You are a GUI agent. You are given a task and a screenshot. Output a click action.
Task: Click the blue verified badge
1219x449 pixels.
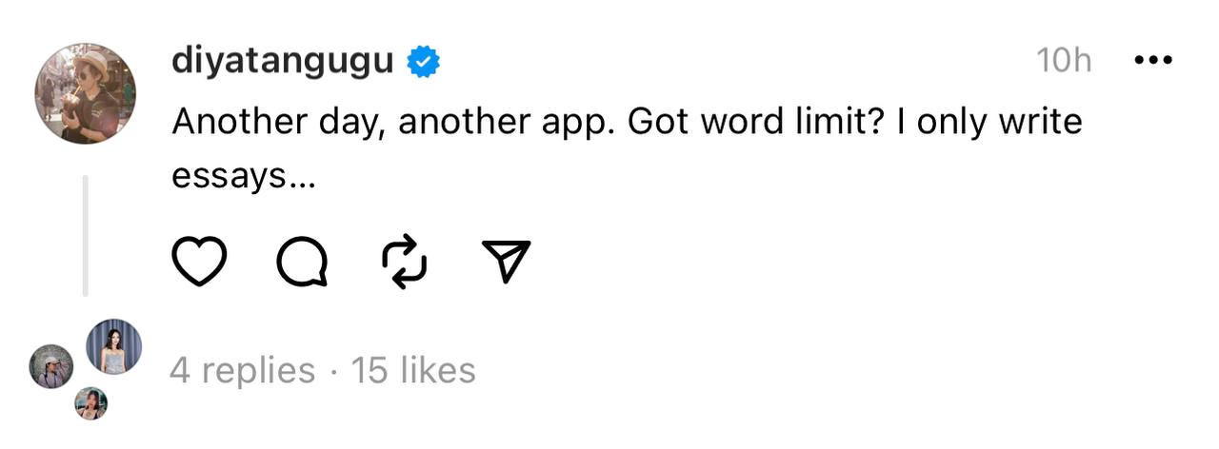pyautogui.click(x=423, y=62)
